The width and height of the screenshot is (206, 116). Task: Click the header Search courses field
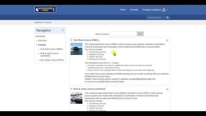coord(156,17)
